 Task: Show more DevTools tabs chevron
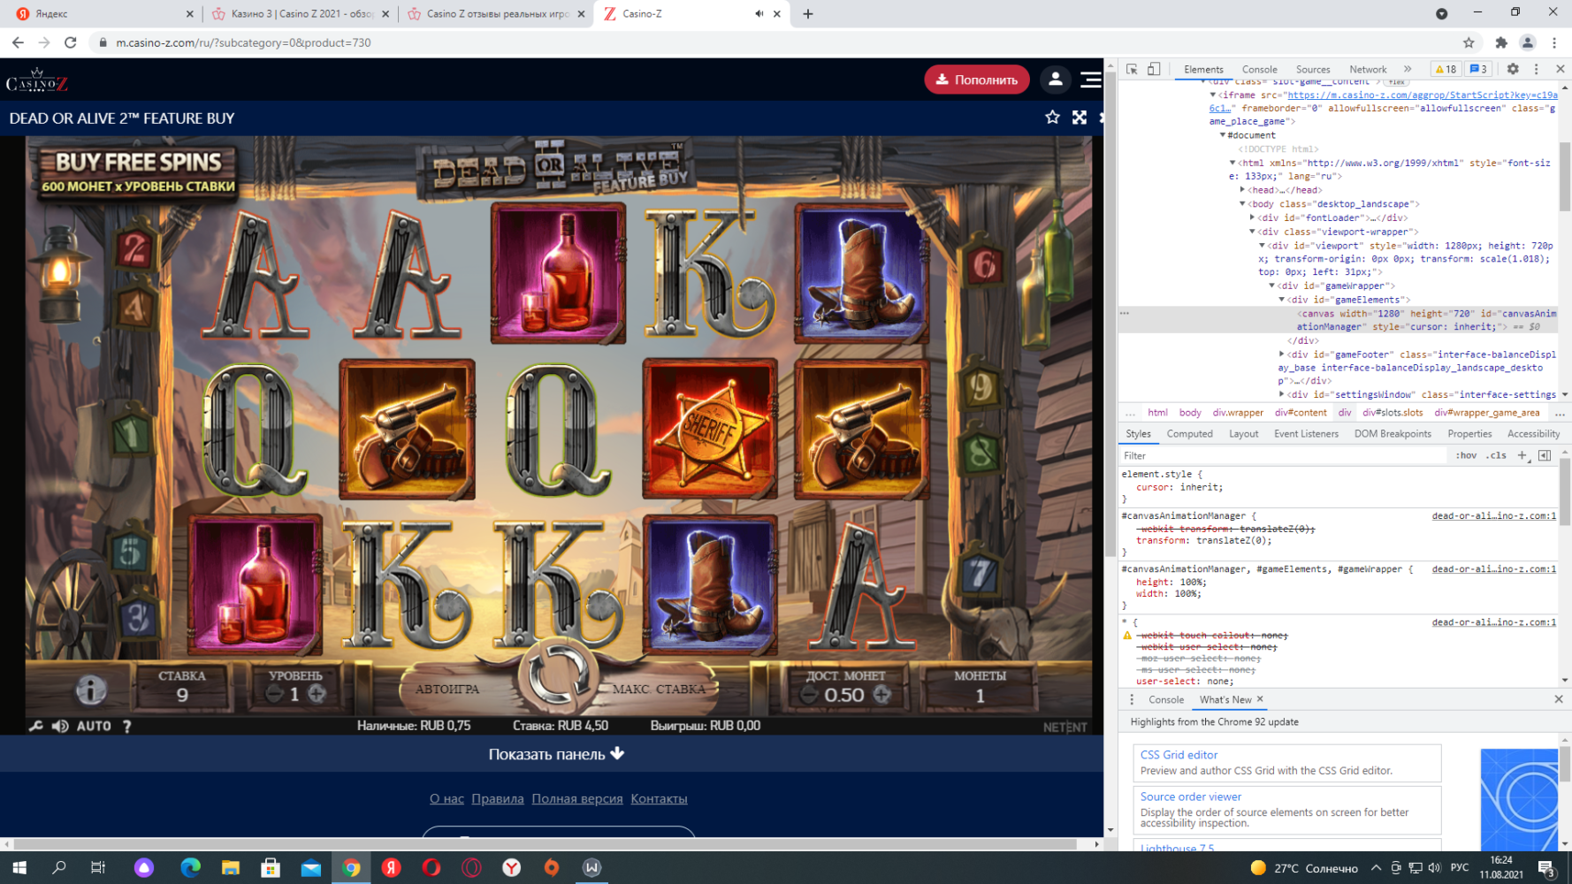point(1408,69)
